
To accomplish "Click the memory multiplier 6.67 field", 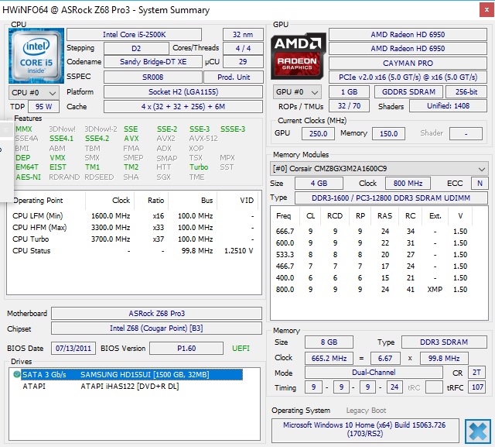I will 385,358.
